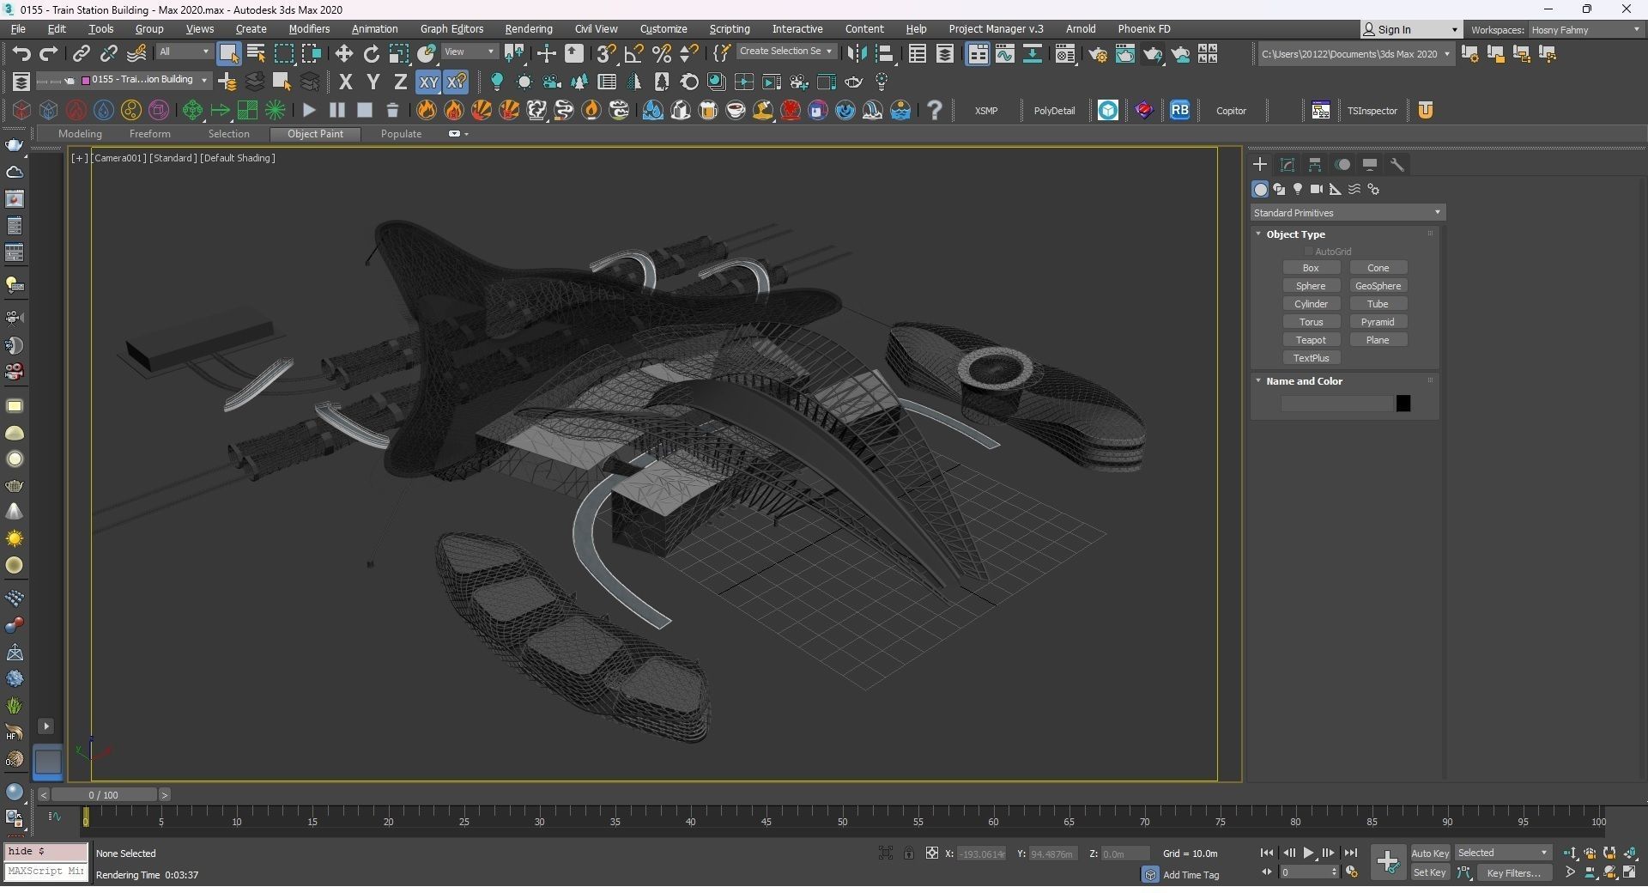
Task: Click the Key Filters button
Action: tap(1513, 873)
